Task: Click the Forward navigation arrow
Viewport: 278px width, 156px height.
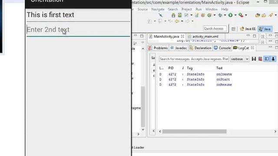Action: coord(187,21)
